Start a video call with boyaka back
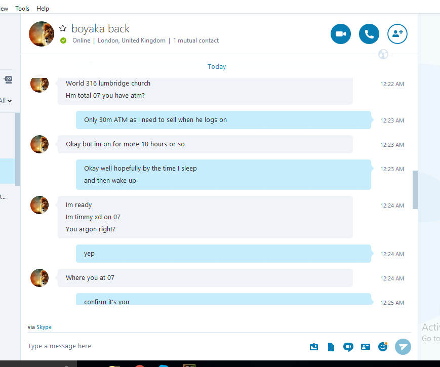Image resolution: width=440 pixels, height=367 pixels. [341, 34]
